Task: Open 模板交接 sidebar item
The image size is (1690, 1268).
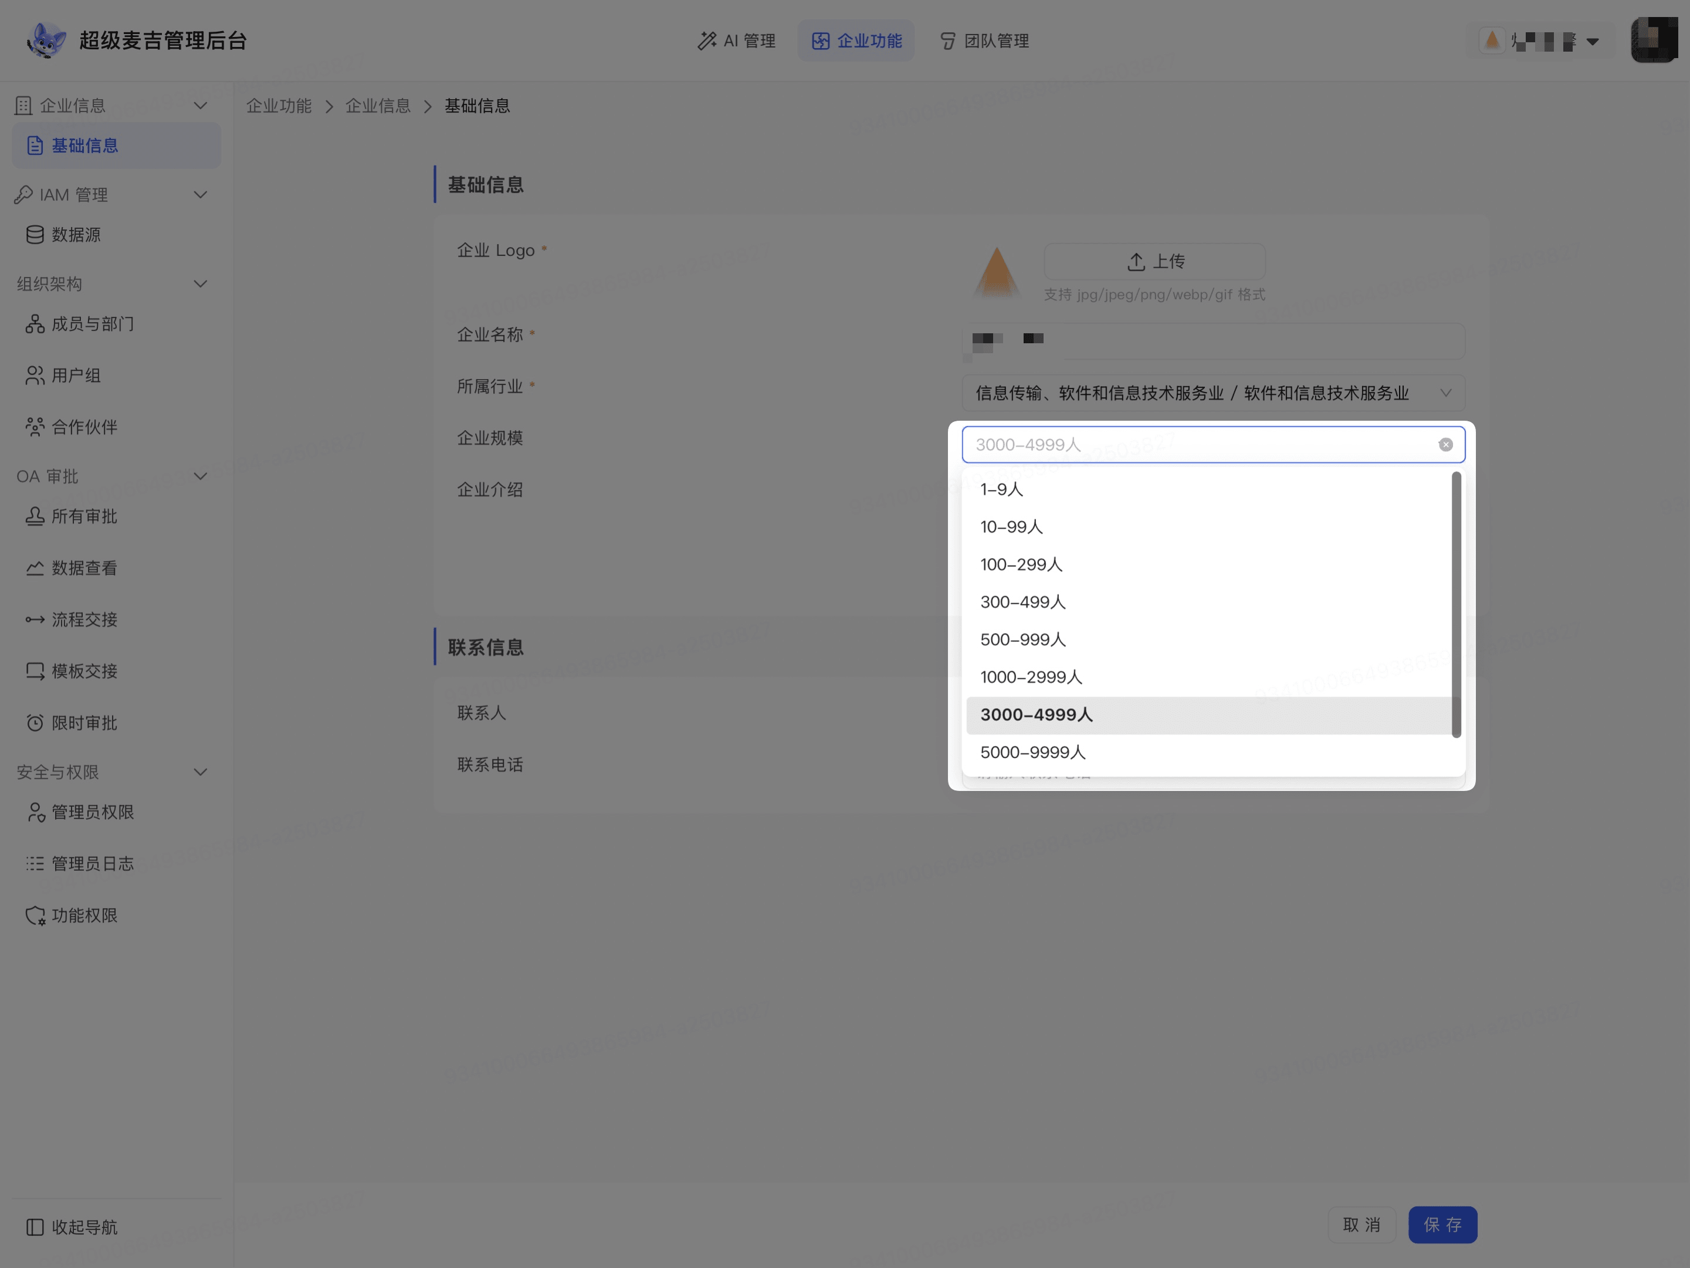Action: [x=116, y=671]
